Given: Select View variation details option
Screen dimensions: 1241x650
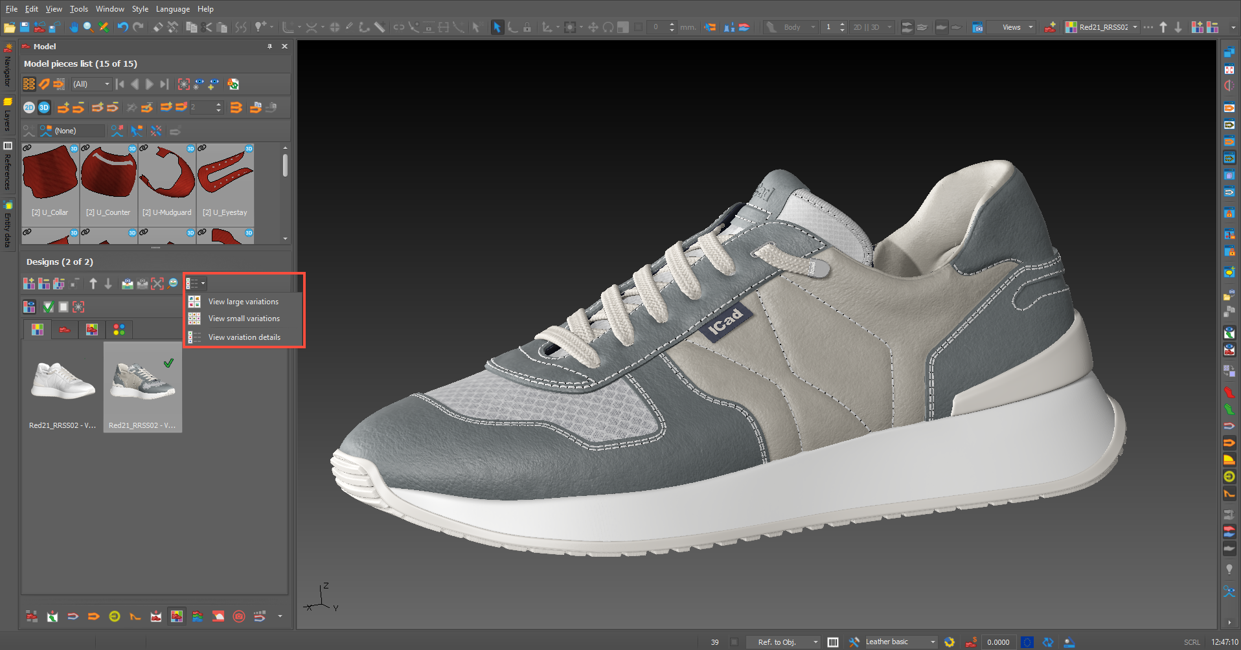Looking at the screenshot, I should [x=244, y=337].
